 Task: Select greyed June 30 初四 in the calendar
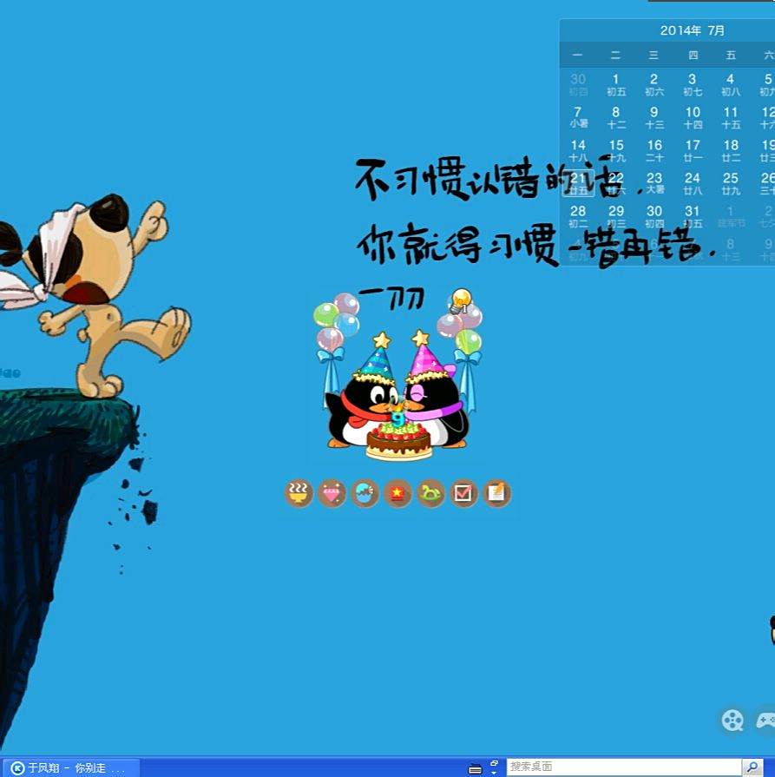[x=578, y=85]
